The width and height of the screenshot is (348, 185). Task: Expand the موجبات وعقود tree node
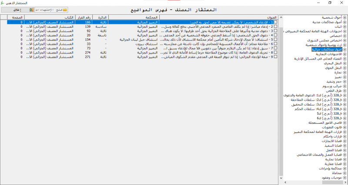(x=345, y=178)
